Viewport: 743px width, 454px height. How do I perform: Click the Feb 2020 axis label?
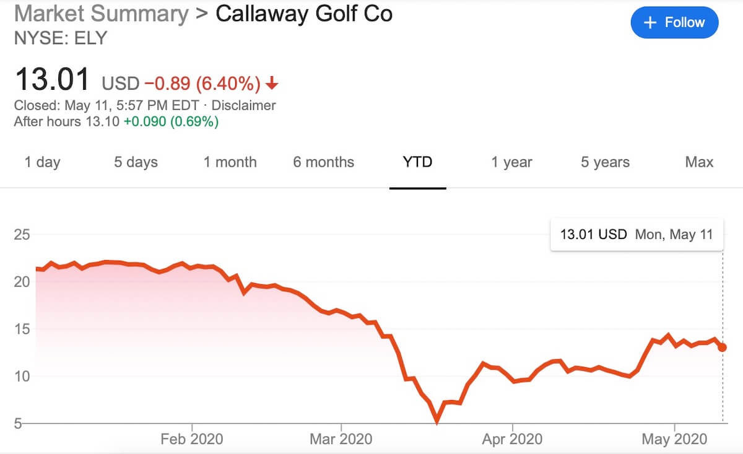click(191, 439)
